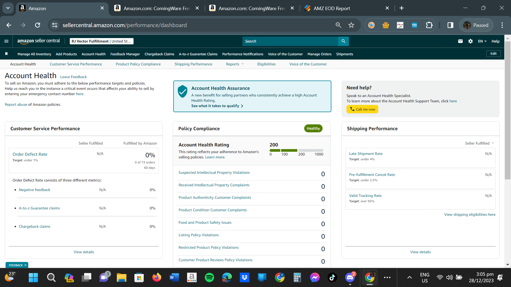Open Eligibilities tab
Image resolution: width=511 pixels, height=287 pixels.
pyautogui.click(x=266, y=64)
